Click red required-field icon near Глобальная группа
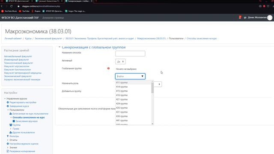The height and width of the screenshot is (154, 274). (108, 68)
